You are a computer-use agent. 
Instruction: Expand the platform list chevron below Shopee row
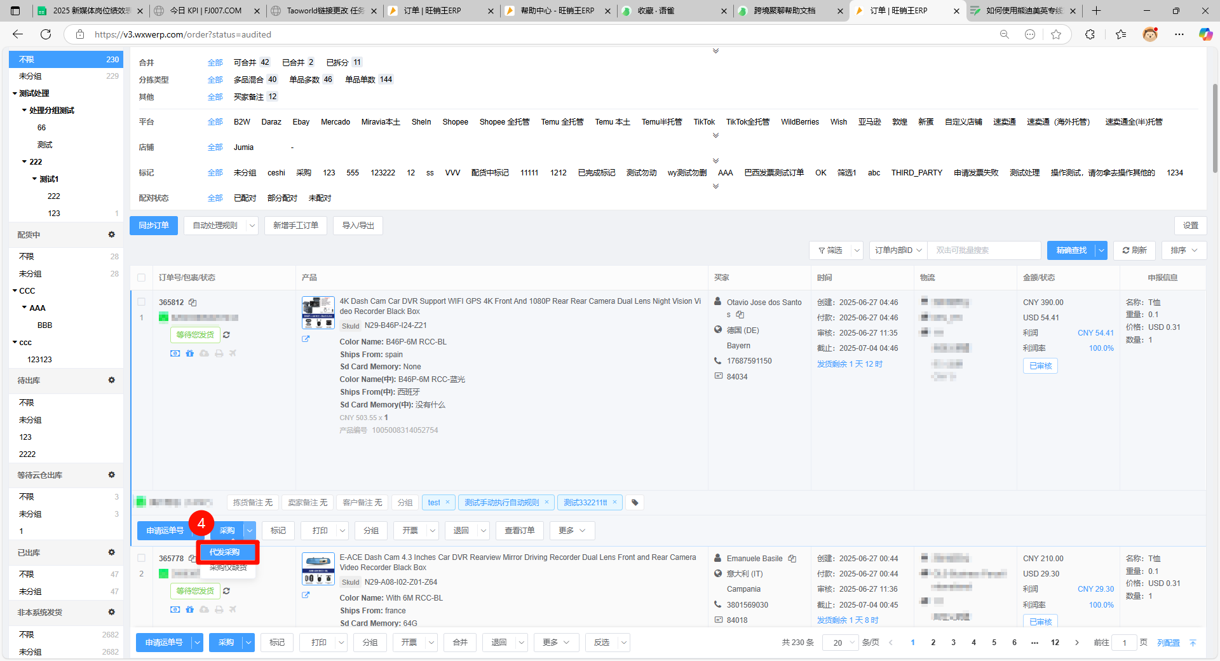click(715, 135)
